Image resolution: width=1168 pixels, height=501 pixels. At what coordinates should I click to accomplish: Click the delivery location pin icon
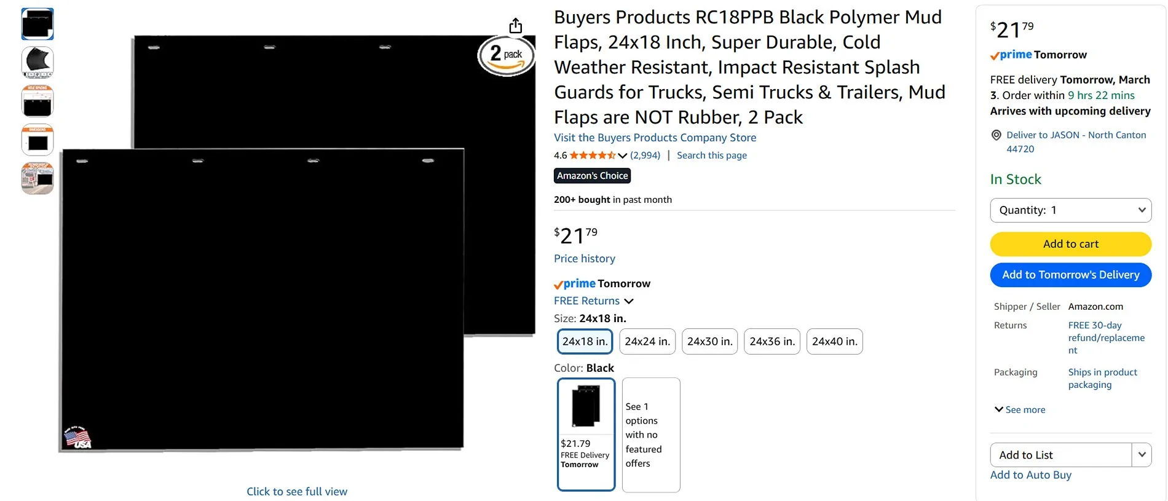point(996,135)
